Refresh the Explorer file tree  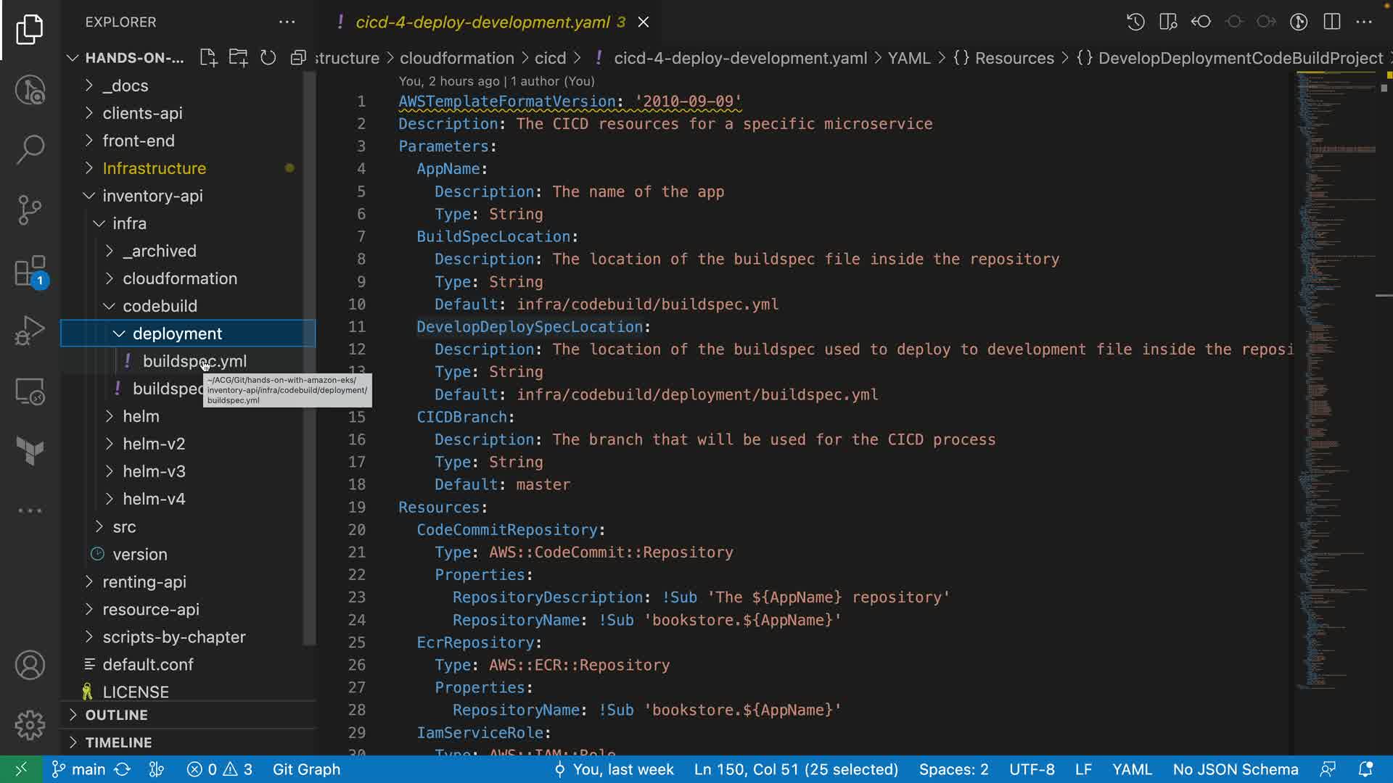268,58
